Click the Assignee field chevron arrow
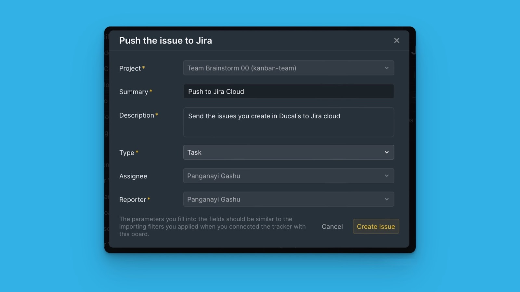The image size is (520, 292). coord(386,176)
